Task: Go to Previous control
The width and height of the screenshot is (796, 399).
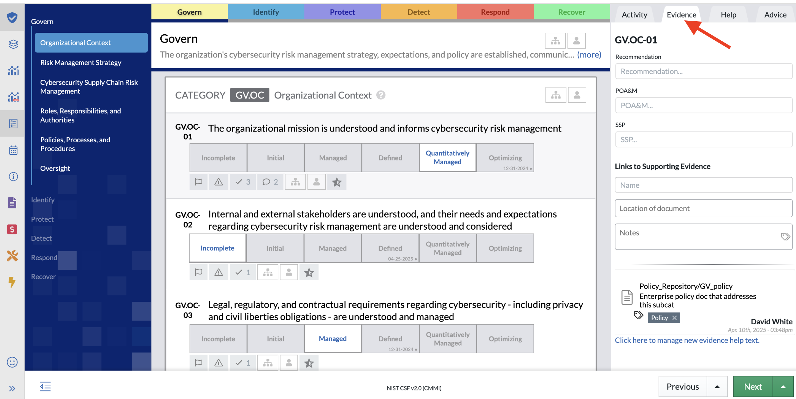Action: (683, 387)
